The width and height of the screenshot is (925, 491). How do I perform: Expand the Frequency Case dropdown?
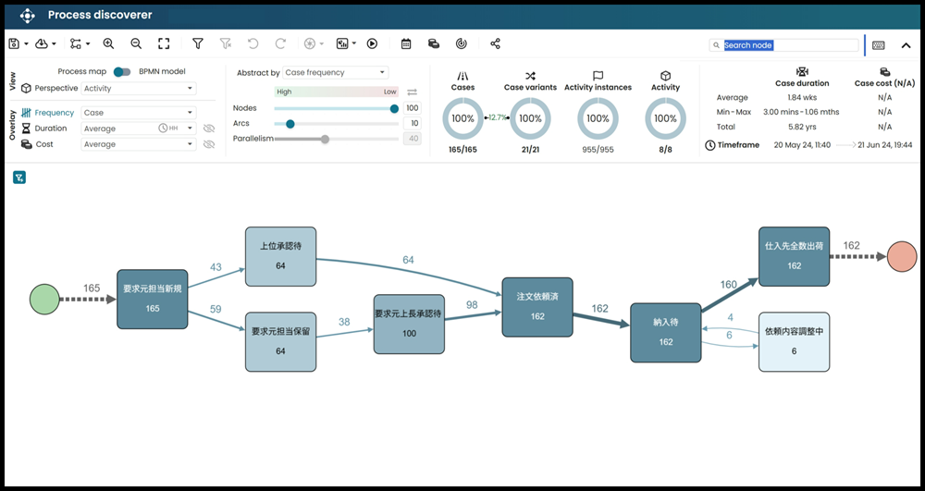139,113
